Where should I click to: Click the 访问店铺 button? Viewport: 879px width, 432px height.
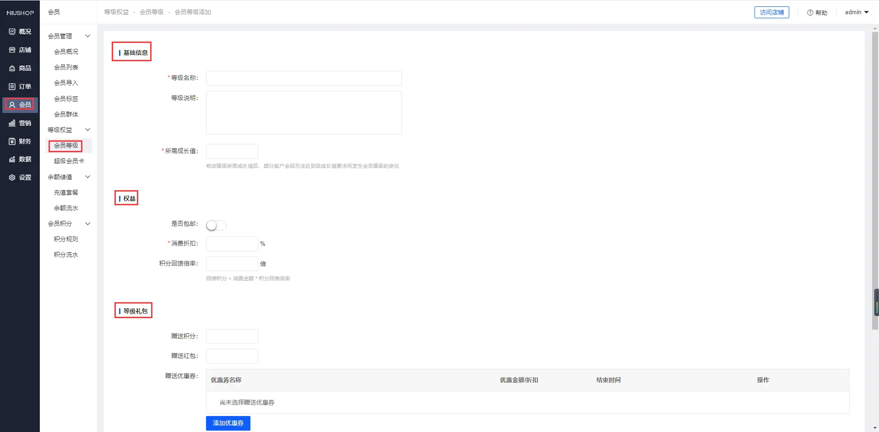[771, 12]
